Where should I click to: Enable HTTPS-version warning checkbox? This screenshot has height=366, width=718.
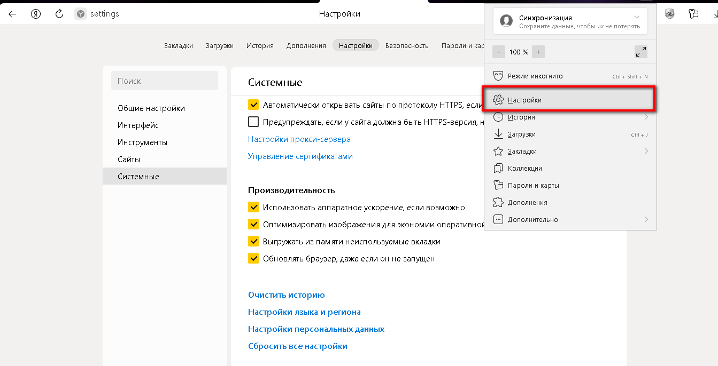point(253,122)
